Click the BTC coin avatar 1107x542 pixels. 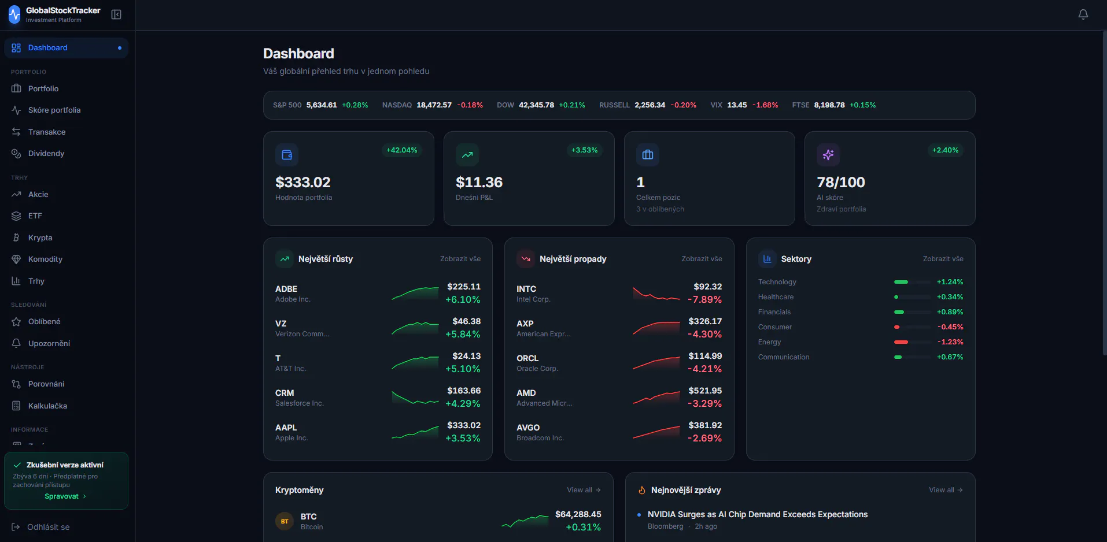[x=285, y=521]
